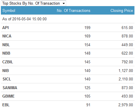Image resolution: width=135 pixels, height=108 pixels.
Task: Open the NIB stock symbol
Action: [x=6, y=71]
